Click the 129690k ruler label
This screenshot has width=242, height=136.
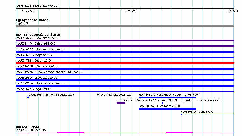(131, 11)
